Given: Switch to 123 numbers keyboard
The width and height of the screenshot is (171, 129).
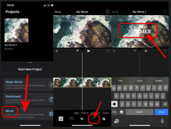Looking at the screenshot, I should pos(114,112).
